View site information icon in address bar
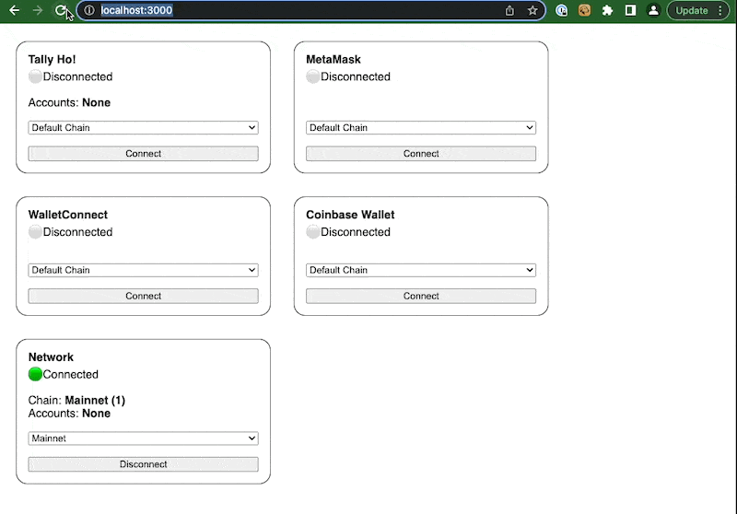Viewport: 737px width, 514px height. [89, 10]
